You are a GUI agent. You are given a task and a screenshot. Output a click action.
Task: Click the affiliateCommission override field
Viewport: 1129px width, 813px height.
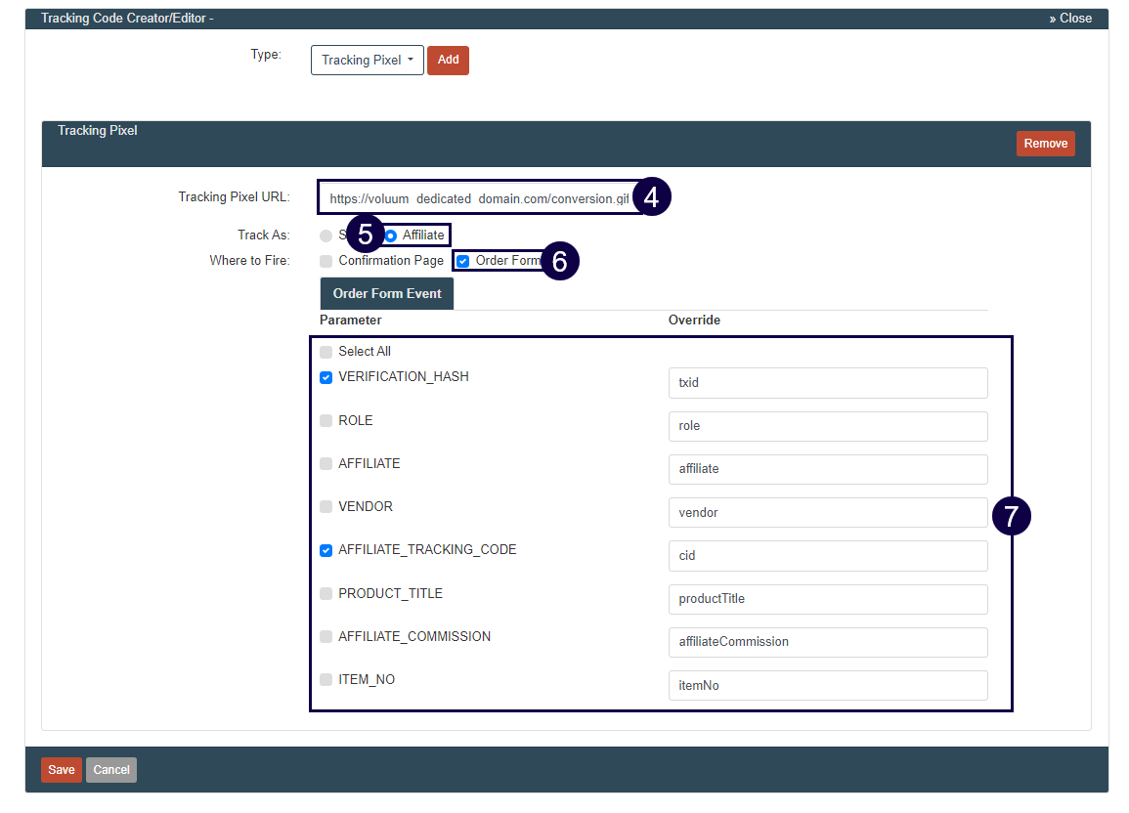(827, 642)
